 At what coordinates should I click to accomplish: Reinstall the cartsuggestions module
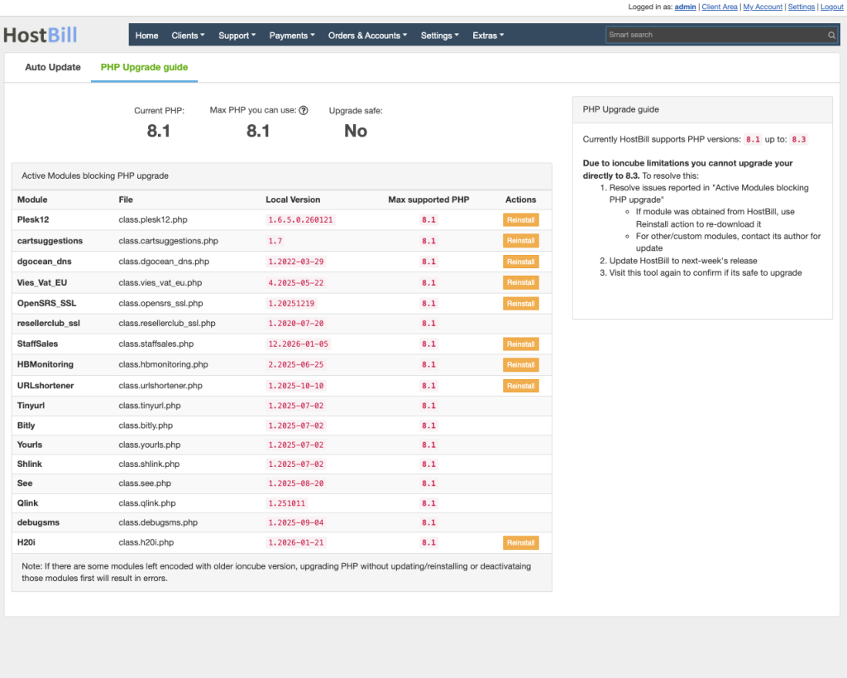(520, 241)
